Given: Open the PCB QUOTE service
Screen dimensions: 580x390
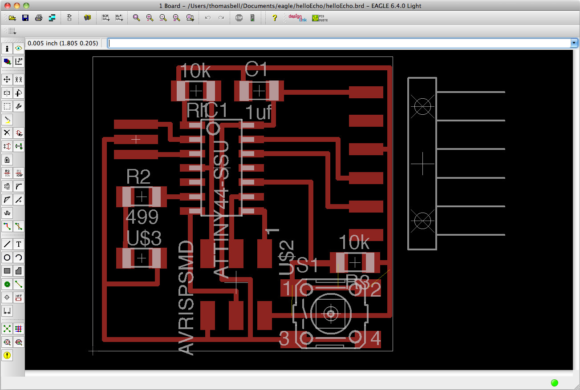Looking at the screenshot, I should tap(319, 18).
